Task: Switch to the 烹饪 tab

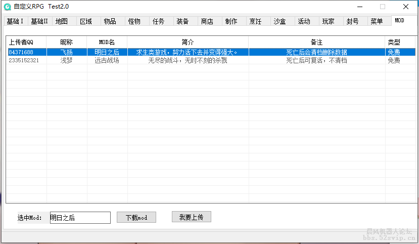Action: point(258,21)
